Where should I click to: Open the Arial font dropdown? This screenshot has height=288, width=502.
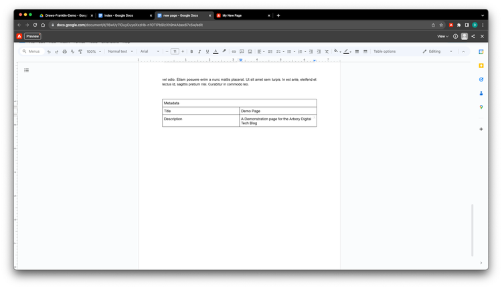pyautogui.click(x=149, y=51)
